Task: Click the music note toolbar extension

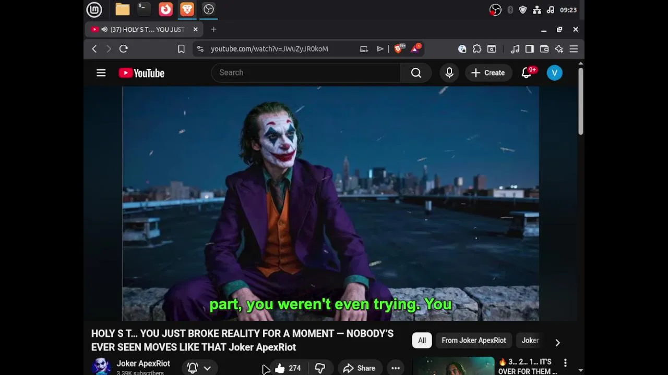Action: click(x=515, y=49)
